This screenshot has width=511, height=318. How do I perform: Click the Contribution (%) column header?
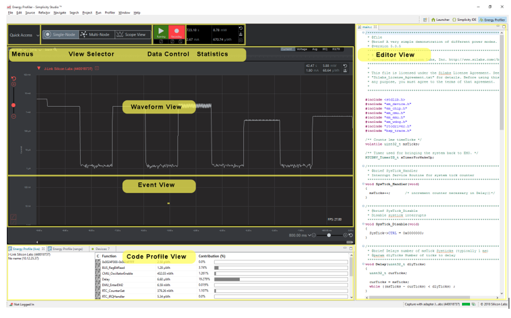[212, 256]
